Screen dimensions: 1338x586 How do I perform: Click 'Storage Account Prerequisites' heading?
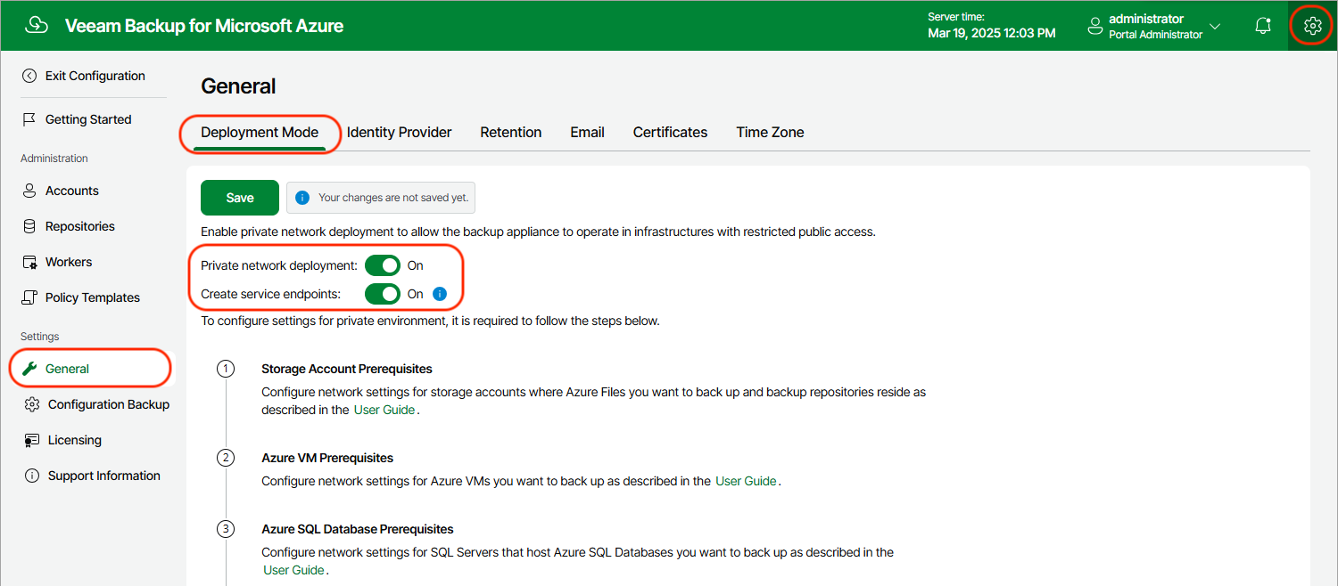(x=347, y=369)
